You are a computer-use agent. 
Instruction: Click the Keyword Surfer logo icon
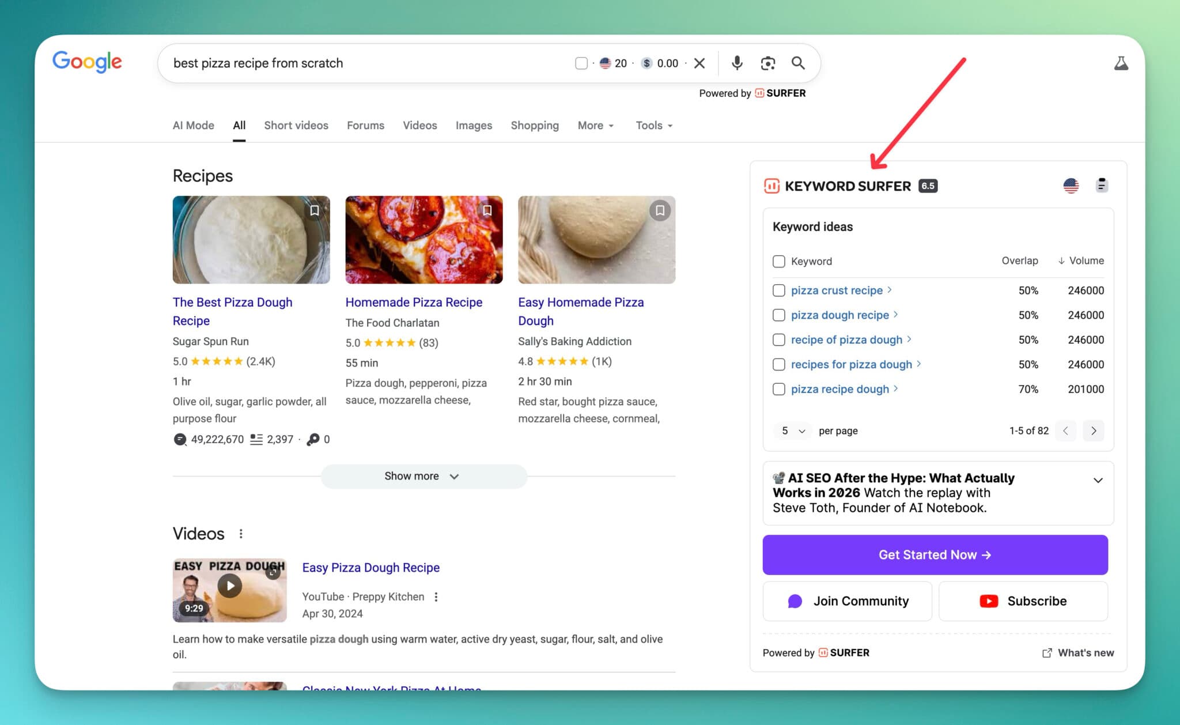click(x=771, y=186)
